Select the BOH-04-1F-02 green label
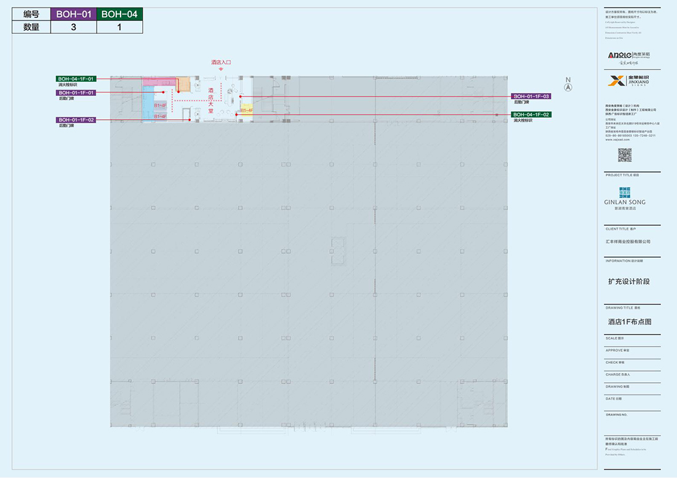Viewport: 677px width, 478px height. tap(531, 115)
